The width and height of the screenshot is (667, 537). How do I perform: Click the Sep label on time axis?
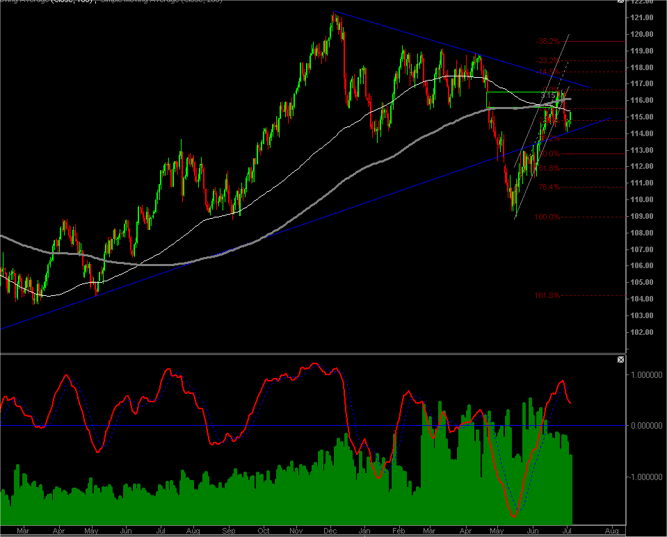229,531
